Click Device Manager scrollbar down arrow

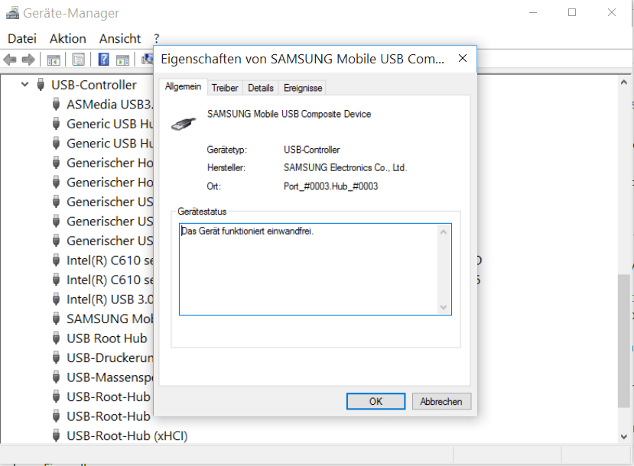coord(624,436)
